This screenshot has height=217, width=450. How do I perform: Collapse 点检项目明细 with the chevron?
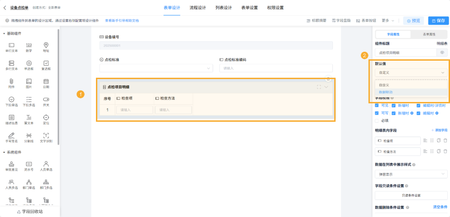326,87
